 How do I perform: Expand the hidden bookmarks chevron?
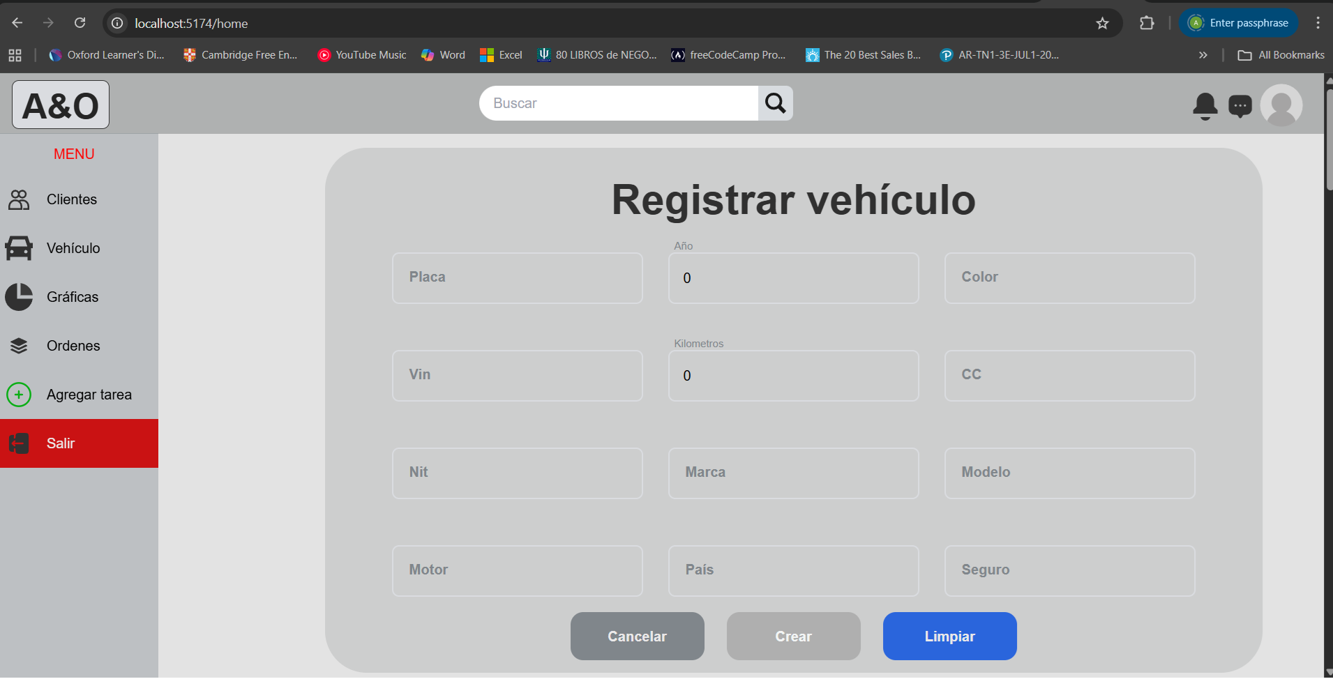[1203, 54]
